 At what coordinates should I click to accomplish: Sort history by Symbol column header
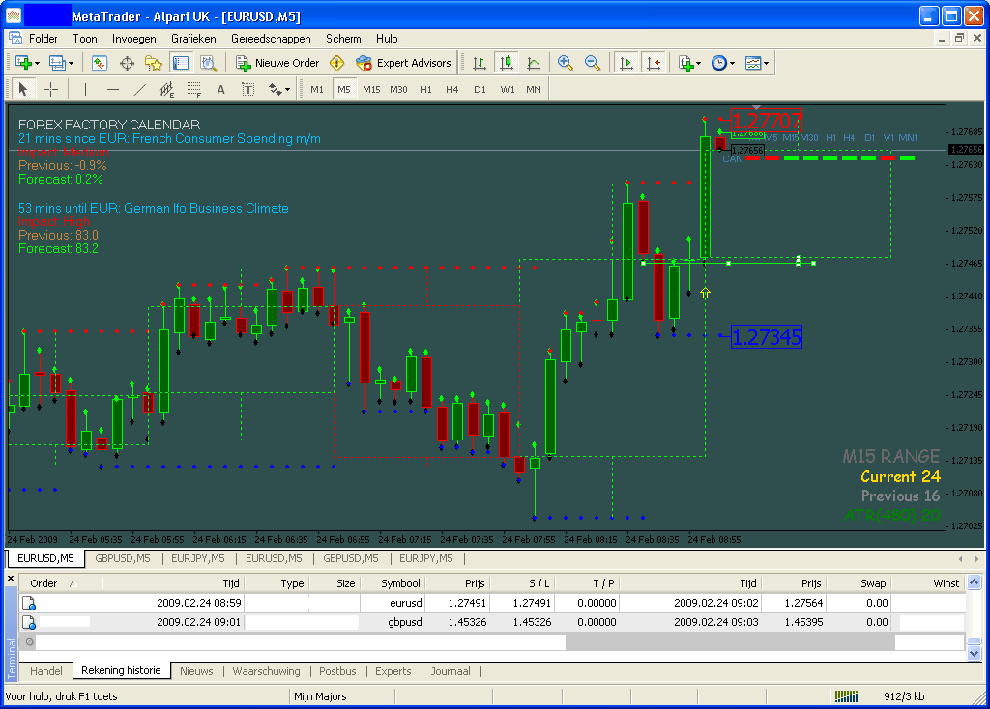coord(393,583)
